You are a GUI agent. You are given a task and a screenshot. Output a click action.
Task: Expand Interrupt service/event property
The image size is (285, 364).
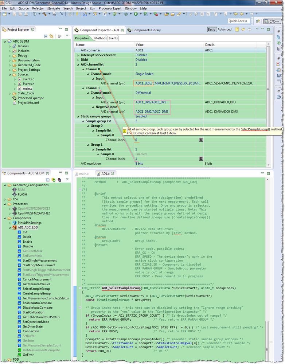(x=78, y=55)
